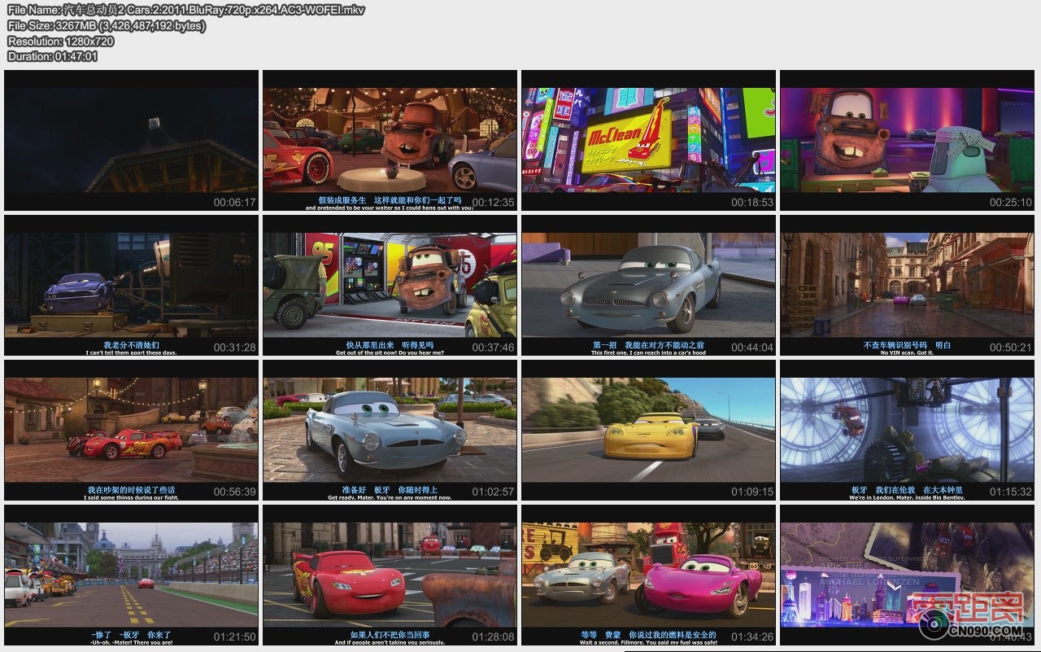1041x652 pixels.
Task: Select the silver spy car thumbnail at 00:44:04
Action: click(x=648, y=285)
